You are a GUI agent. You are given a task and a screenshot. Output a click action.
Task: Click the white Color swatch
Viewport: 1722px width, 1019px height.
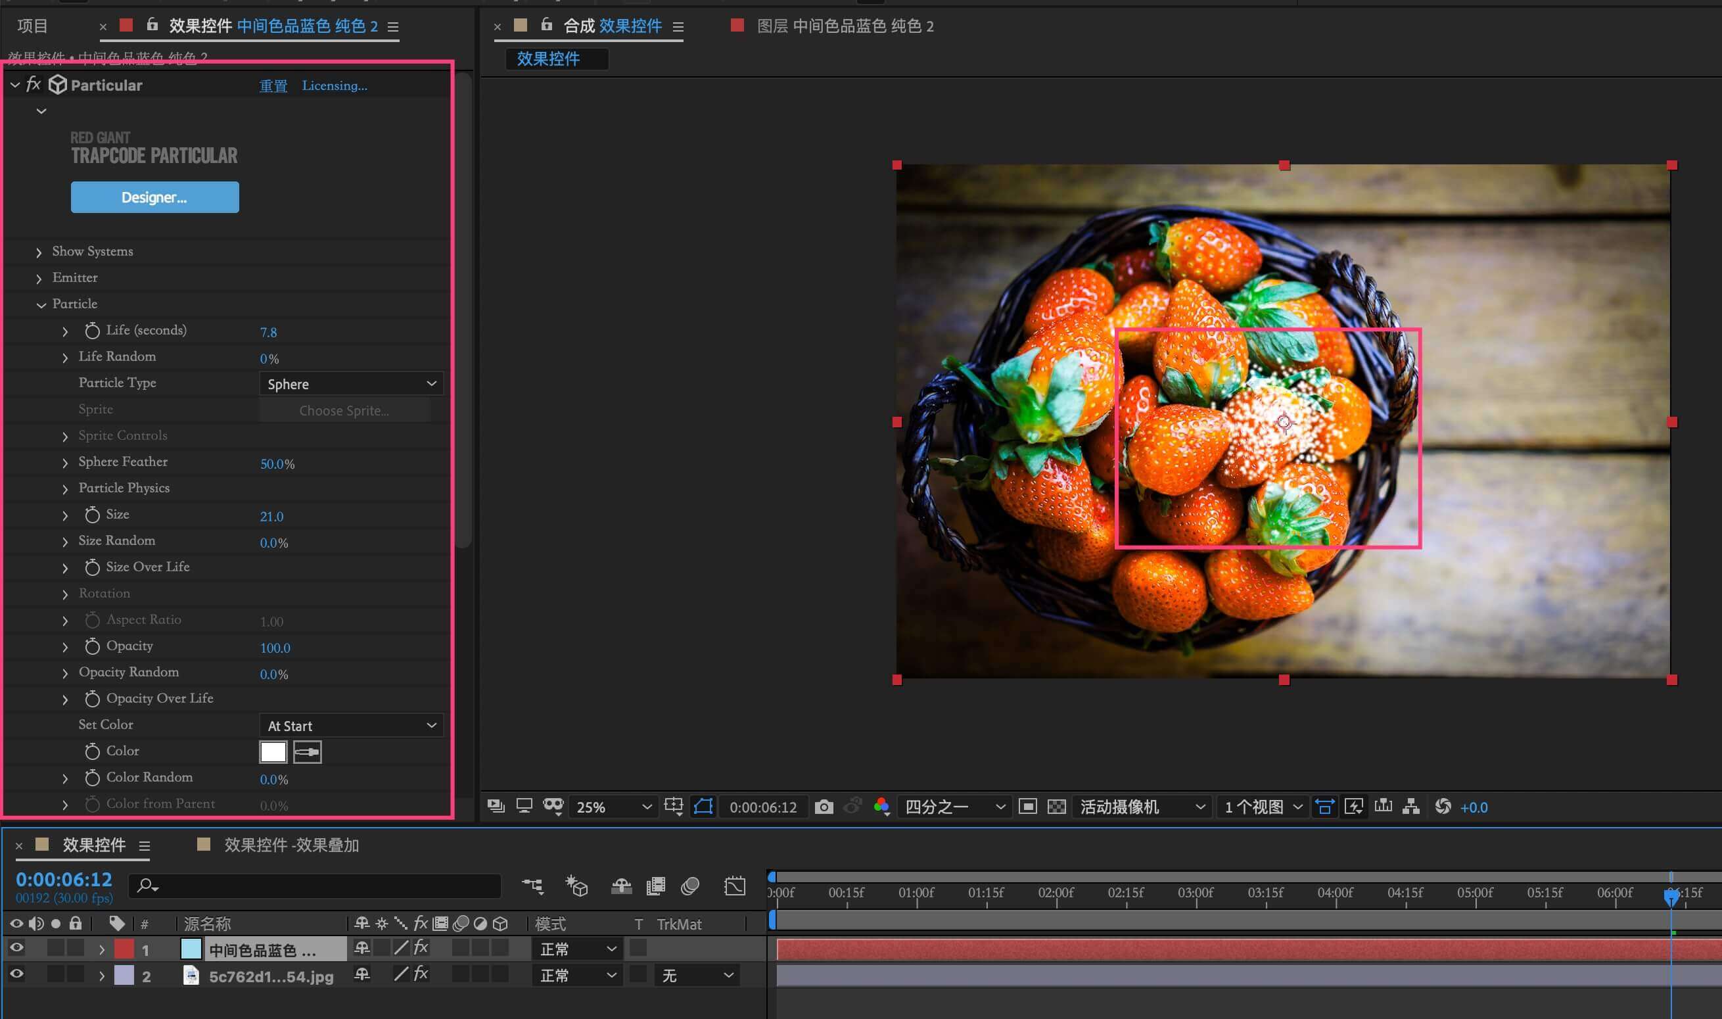273,752
